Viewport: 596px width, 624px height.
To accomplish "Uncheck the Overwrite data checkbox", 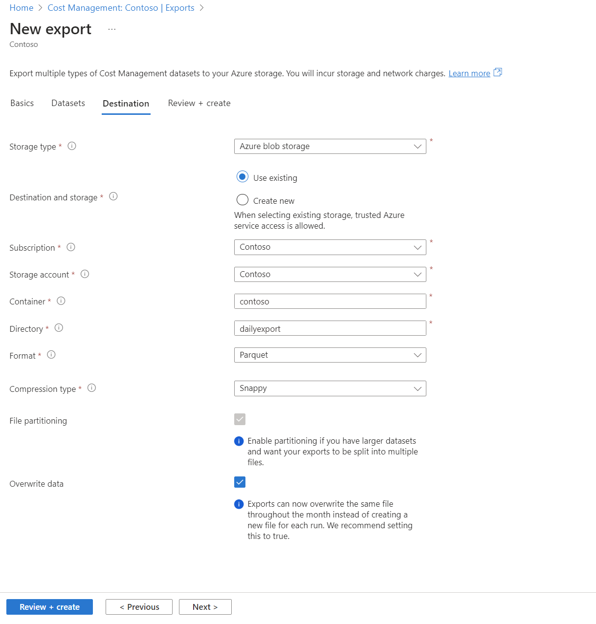I will tap(240, 482).
